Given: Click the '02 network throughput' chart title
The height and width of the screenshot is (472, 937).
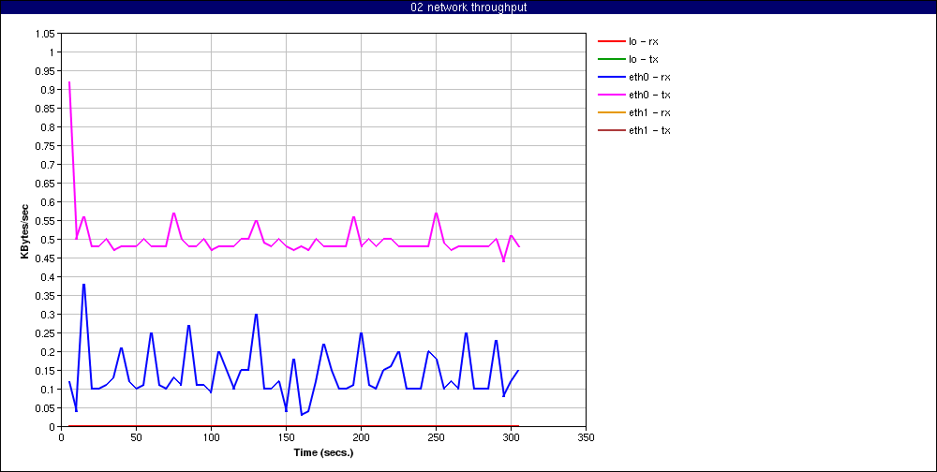Looking at the screenshot, I should [468, 7].
